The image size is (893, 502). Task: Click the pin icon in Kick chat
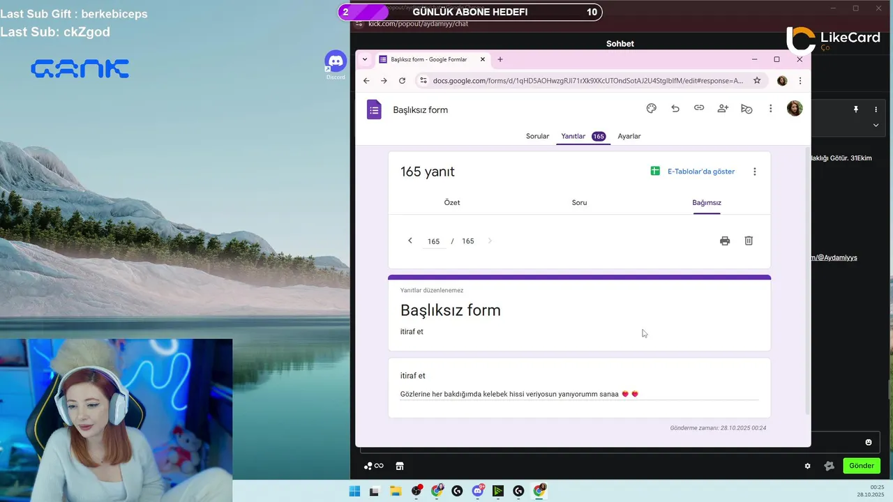click(856, 109)
